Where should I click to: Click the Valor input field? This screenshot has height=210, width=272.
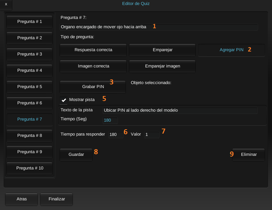pyautogui.click(x=152, y=135)
